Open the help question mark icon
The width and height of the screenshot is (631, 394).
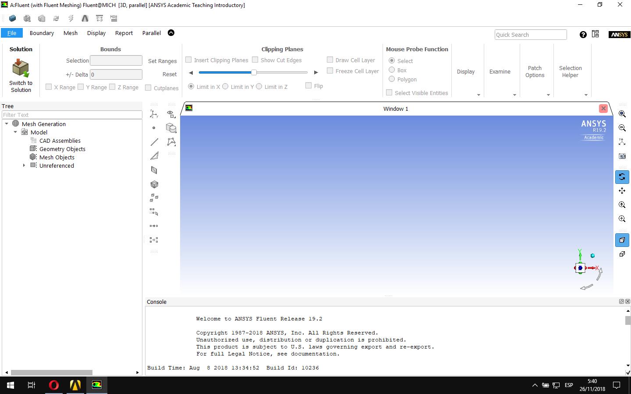pos(583,35)
